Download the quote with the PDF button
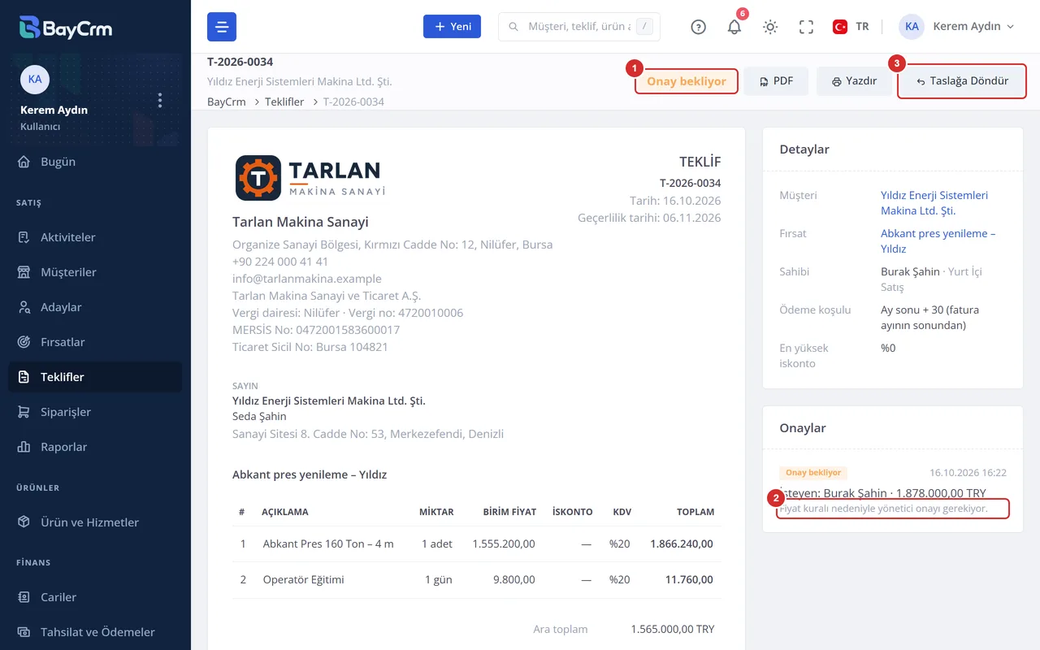This screenshot has height=650, width=1040. click(x=776, y=81)
